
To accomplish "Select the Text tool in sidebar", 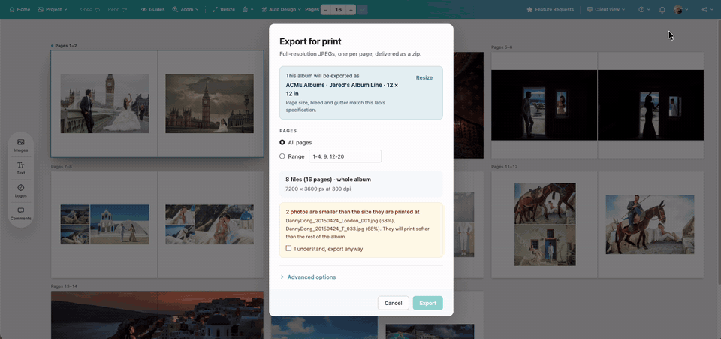I will pos(21,168).
